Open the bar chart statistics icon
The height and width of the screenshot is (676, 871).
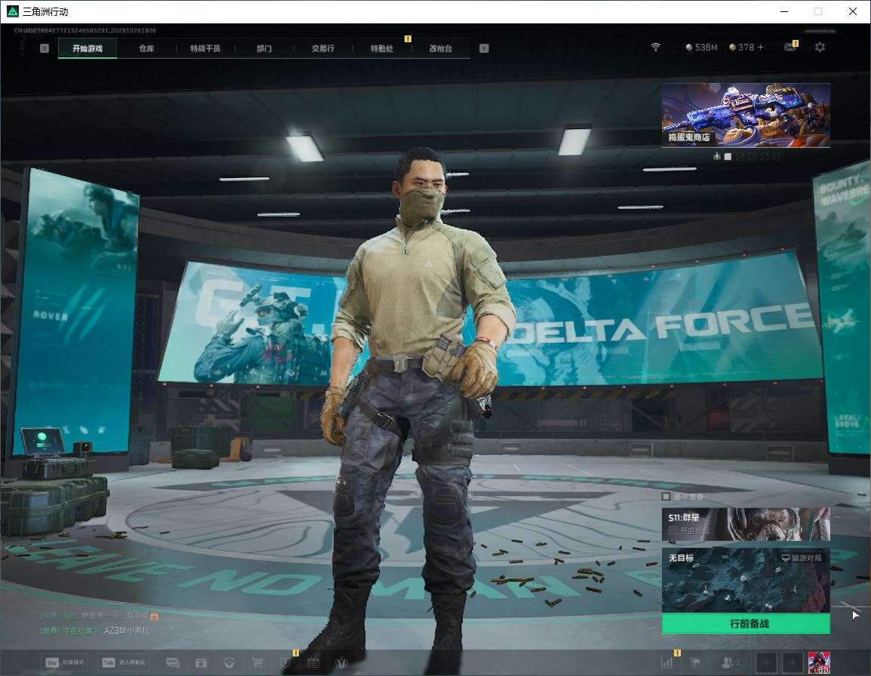click(x=667, y=662)
